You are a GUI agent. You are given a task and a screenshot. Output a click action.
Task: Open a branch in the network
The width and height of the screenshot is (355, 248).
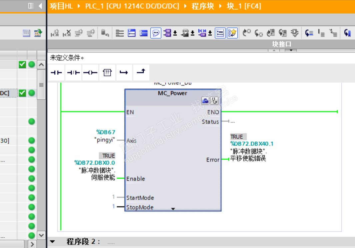[x=124, y=72]
